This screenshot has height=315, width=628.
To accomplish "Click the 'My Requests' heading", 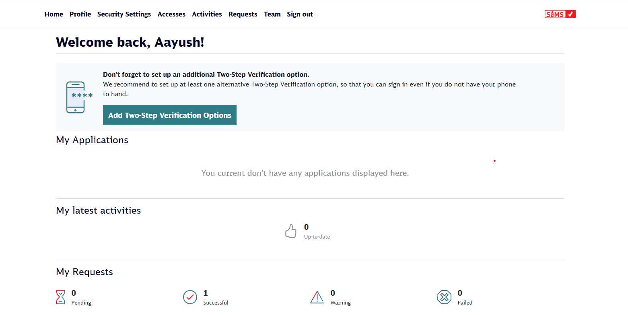I will [x=84, y=272].
